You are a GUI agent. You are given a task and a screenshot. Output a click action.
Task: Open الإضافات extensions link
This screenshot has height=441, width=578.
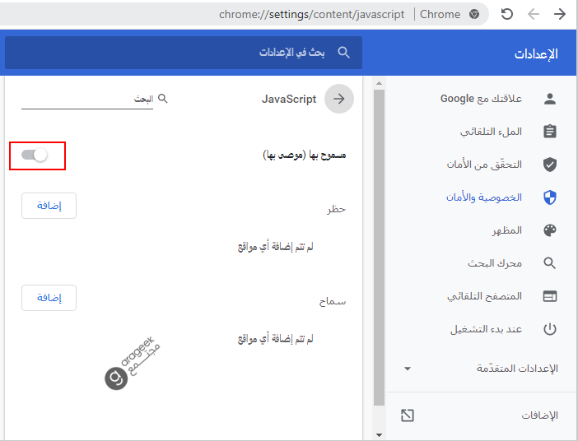tap(539, 415)
